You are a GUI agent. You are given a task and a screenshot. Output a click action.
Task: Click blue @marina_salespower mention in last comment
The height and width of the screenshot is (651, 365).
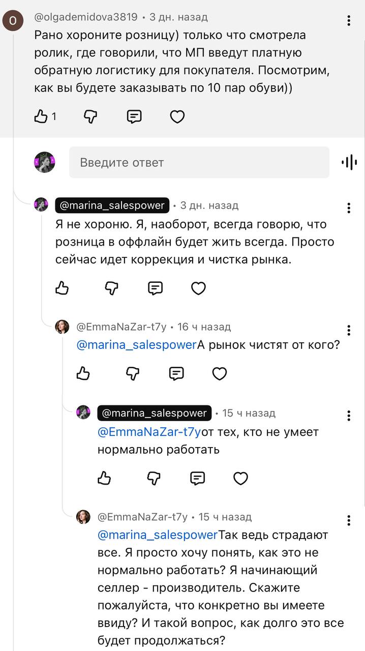point(157,535)
